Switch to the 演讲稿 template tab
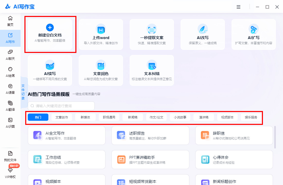The image size is (283, 185). point(204,117)
